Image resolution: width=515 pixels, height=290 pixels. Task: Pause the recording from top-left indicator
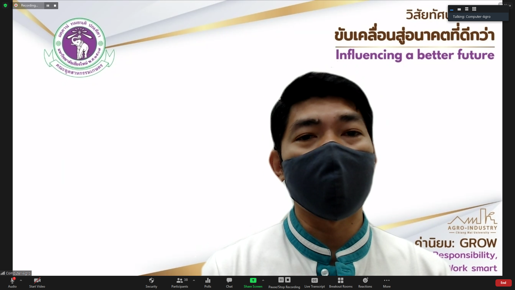(48, 5)
